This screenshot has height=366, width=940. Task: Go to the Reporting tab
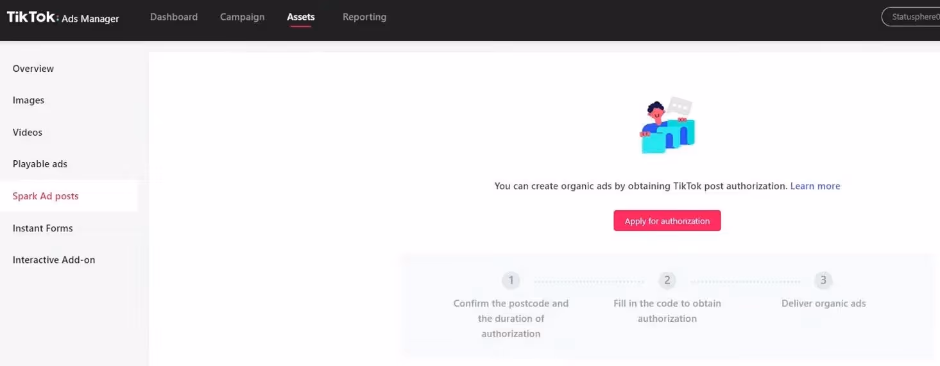(x=364, y=17)
